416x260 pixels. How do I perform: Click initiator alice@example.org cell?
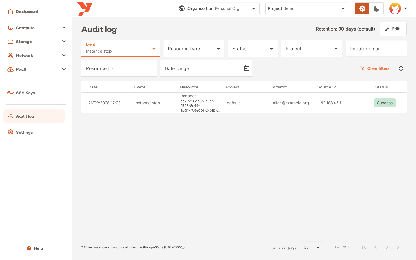click(291, 103)
